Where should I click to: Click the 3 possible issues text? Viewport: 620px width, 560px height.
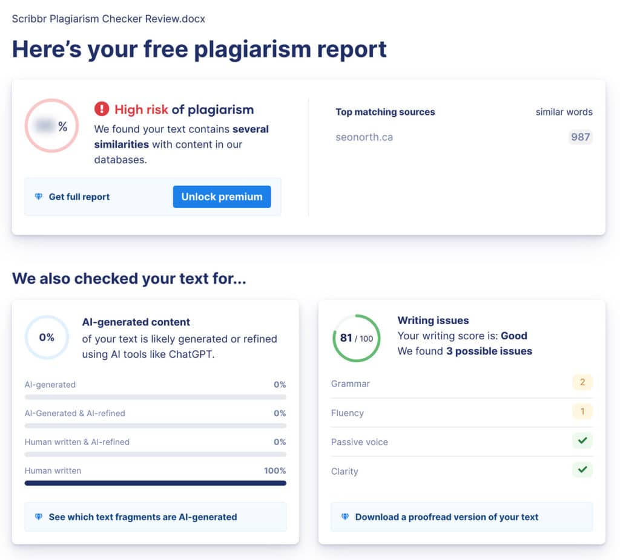point(489,351)
